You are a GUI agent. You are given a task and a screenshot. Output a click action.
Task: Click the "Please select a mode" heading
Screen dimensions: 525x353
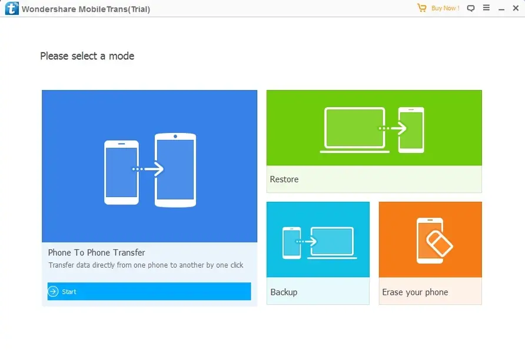(87, 56)
